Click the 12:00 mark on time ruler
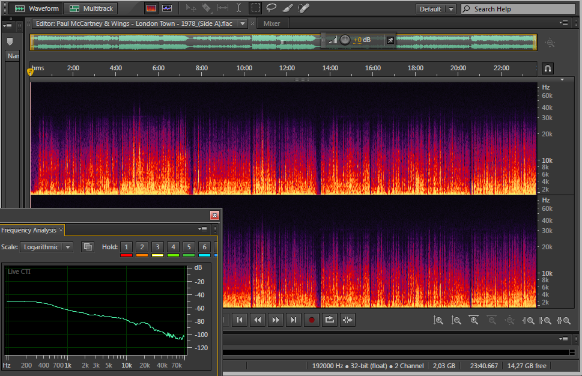Image resolution: width=582 pixels, height=376 pixels. 287,68
